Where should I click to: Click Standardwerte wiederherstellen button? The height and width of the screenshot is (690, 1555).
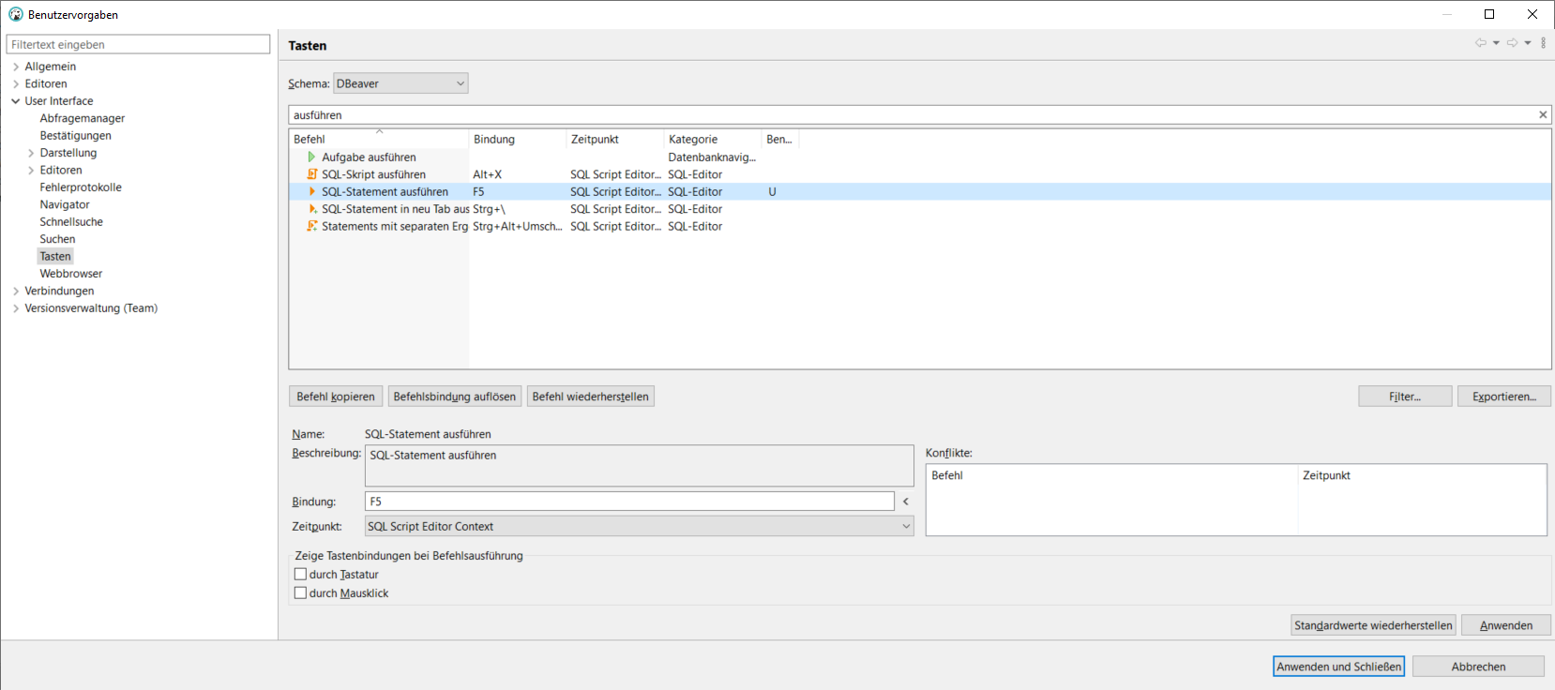point(1373,625)
